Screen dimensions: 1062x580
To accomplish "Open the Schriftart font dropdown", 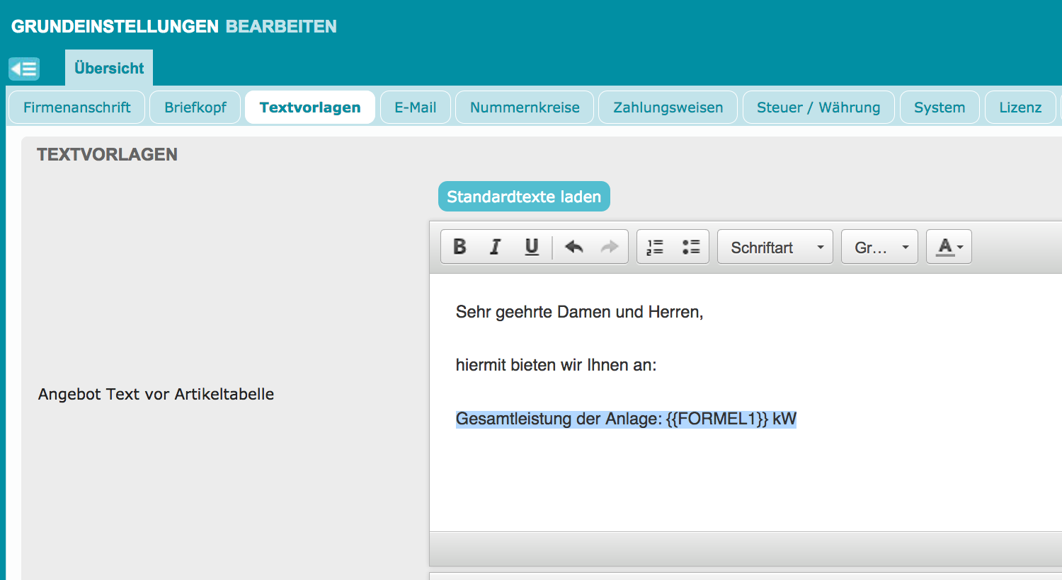I will click(x=775, y=247).
